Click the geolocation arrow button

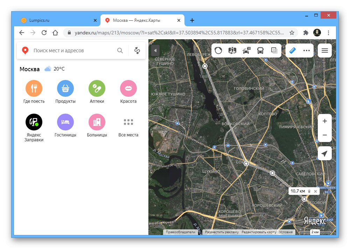point(324,153)
